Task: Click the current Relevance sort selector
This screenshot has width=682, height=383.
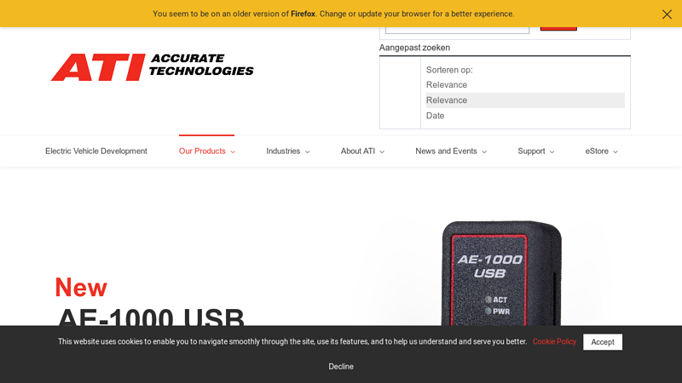Action: (x=447, y=85)
